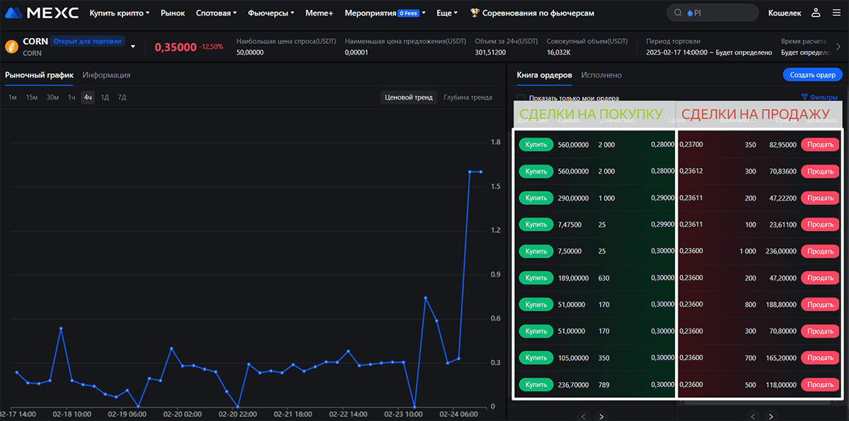Go to previous page of the sell orders

[x=753, y=416]
